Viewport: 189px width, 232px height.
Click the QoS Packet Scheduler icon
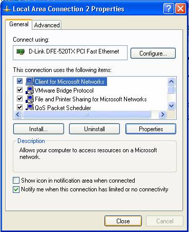click(30, 107)
